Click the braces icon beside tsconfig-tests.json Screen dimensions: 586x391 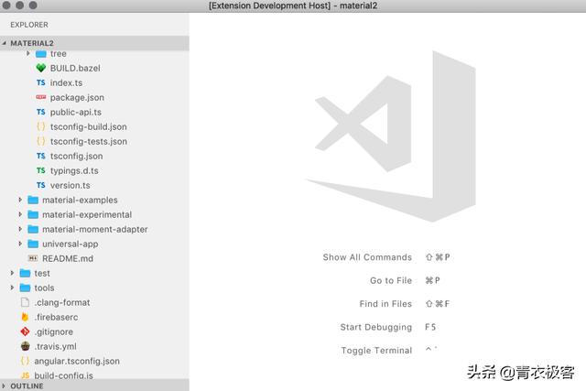tap(40, 141)
